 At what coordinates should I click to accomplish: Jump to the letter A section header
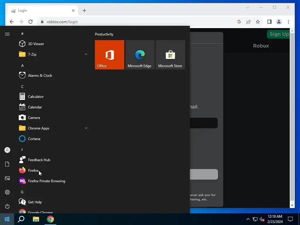22,65
